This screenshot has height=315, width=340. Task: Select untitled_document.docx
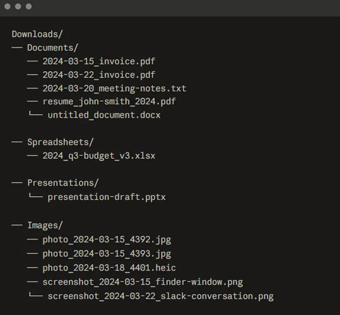coord(104,115)
